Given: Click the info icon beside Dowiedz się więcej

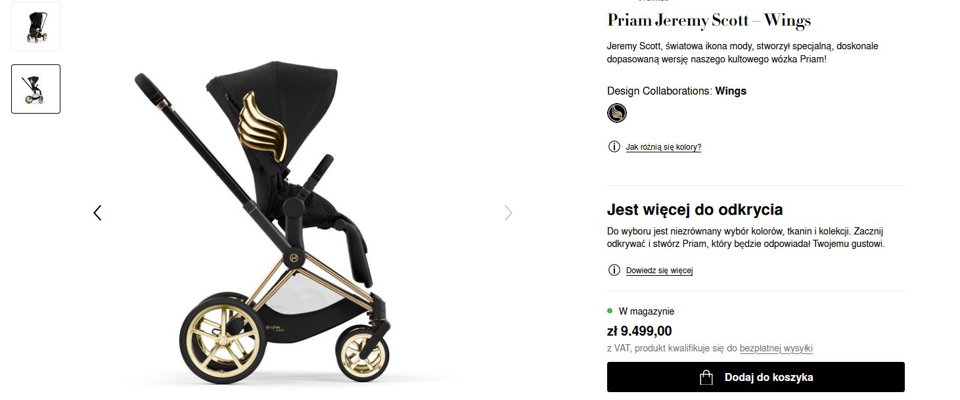Looking at the screenshot, I should [614, 270].
